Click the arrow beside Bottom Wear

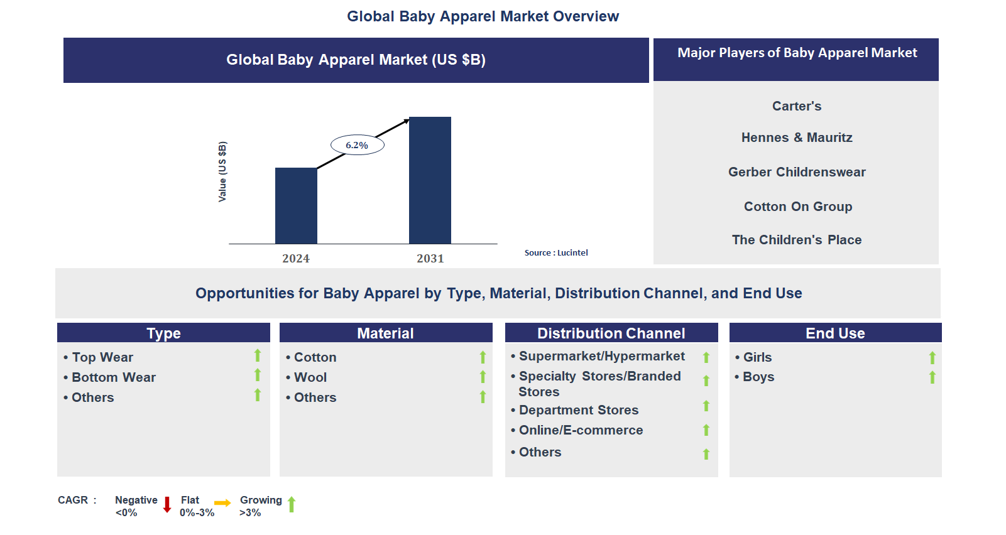coord(257,376)
